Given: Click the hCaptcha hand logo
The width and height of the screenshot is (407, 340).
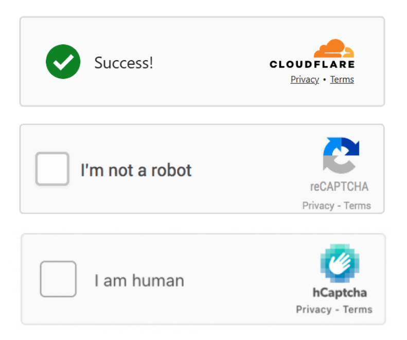Looking at the screenshot, I should (x=339, y=263).
